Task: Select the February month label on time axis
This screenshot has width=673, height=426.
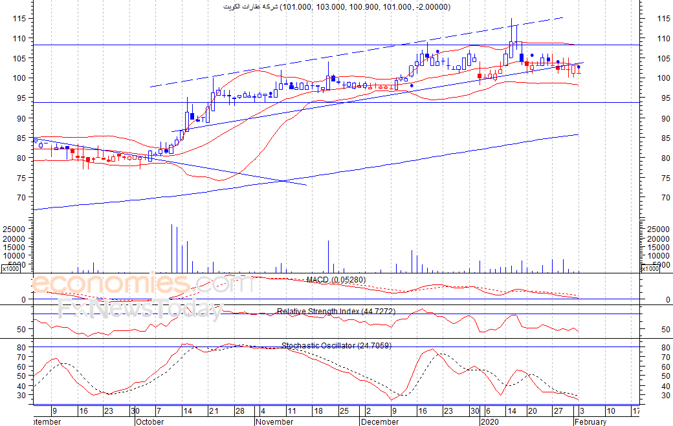Action: click(591, 421)
